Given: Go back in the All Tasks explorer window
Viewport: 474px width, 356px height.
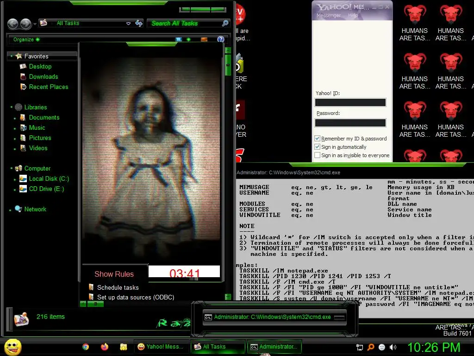Looking at the screenshot, I should tap(12, 24).
